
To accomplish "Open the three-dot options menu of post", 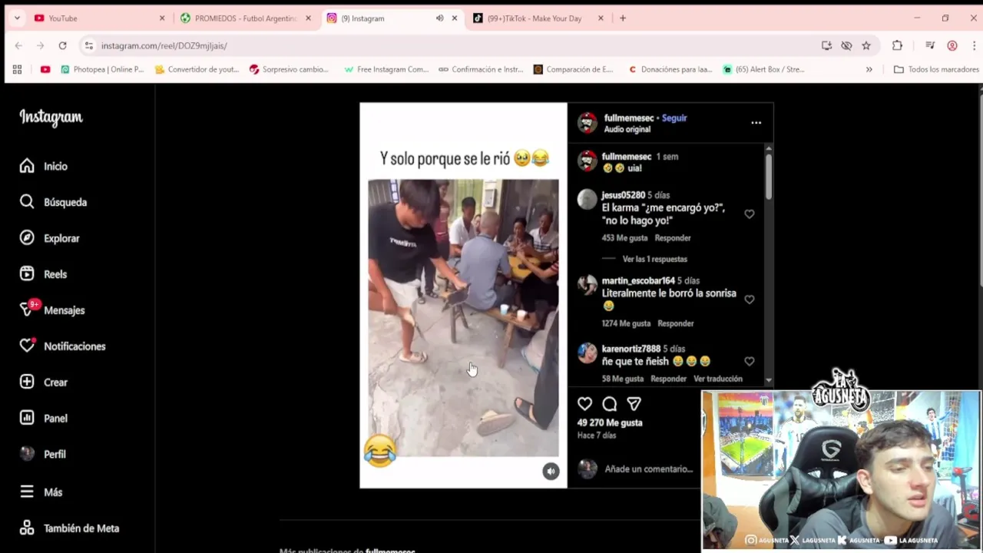I will 756,123.
